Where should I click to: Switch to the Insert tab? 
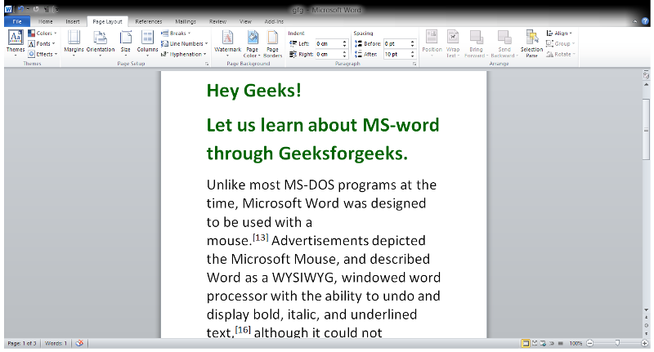tap(73, 22)
